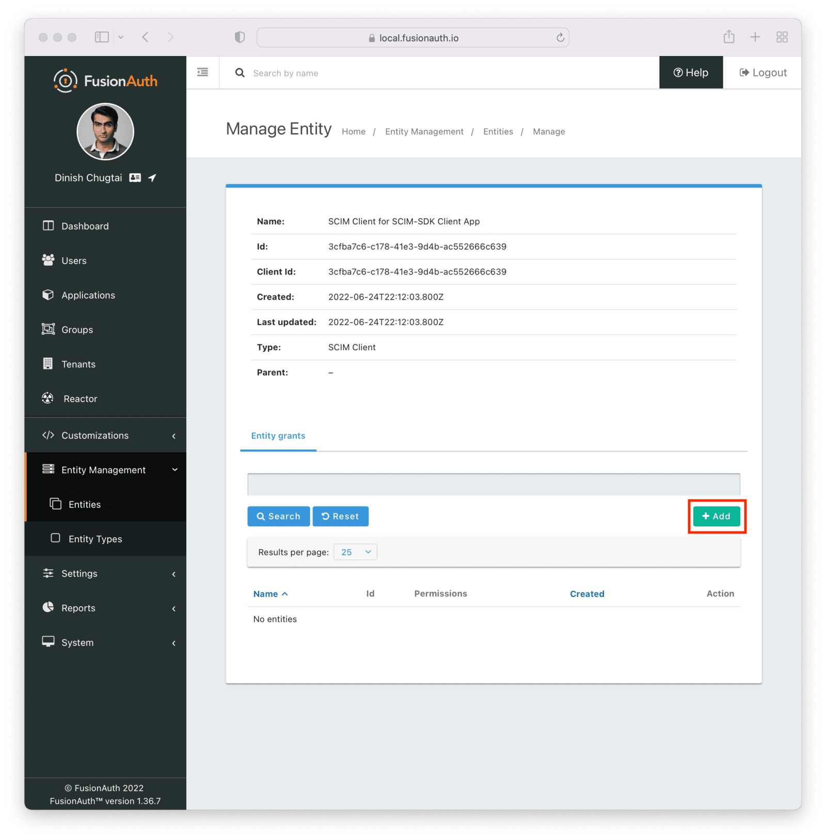826x840 pixels.
Task: Reload the page with browser refresh icon
Action: click(x=560, y=38)
